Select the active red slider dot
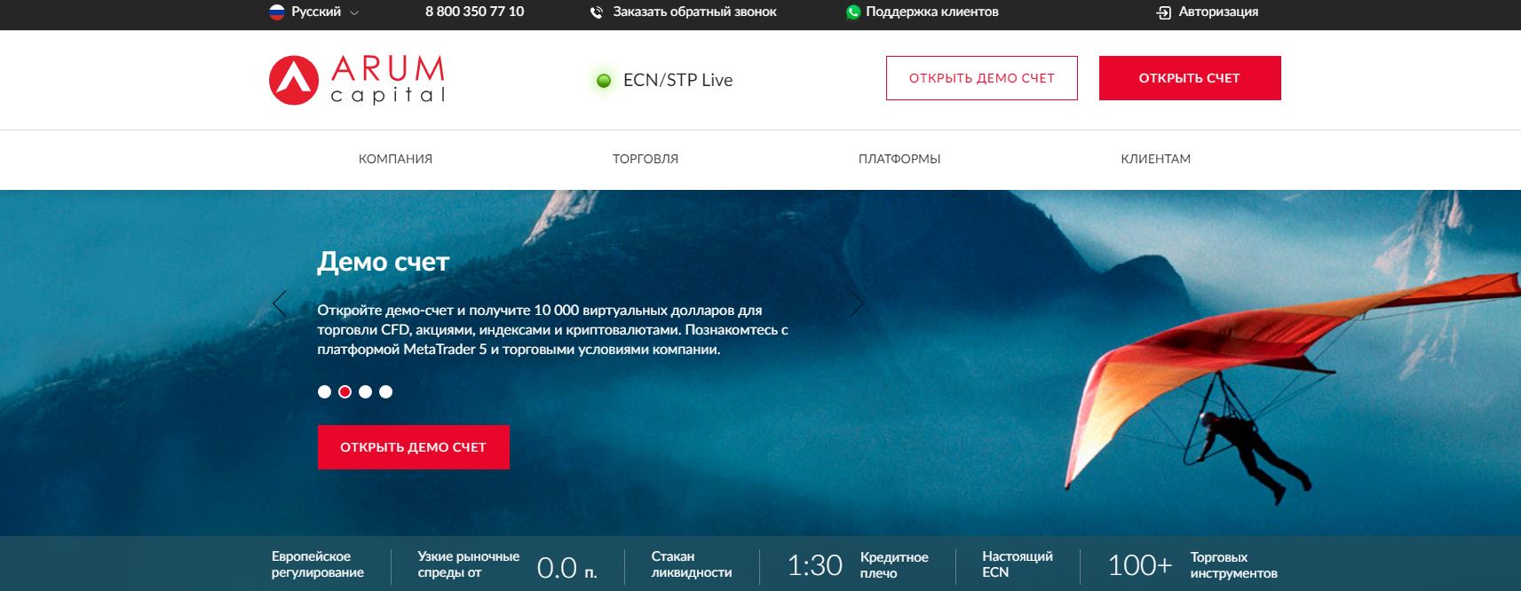1521x591 pixels. pyautogui.click(x=345, y=391)
